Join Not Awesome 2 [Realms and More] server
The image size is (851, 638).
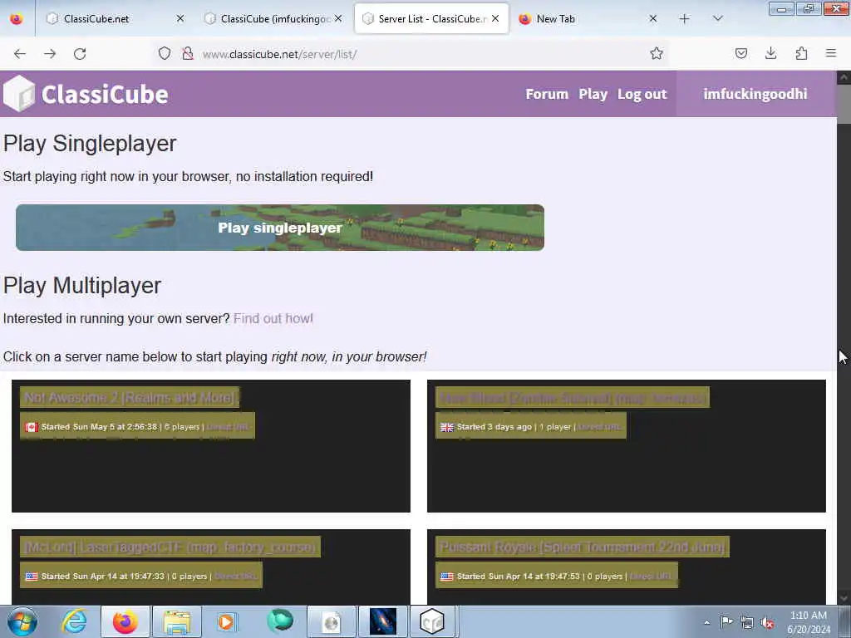(130, 398)
